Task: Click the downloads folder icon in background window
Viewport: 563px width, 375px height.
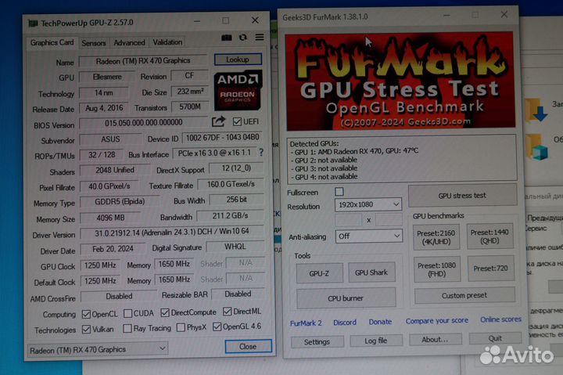Action: pos(536,110)
